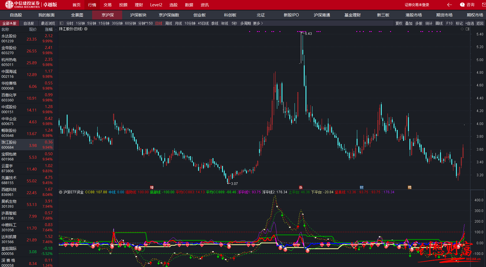The image size is (486, 267).
Task: Switch to the 创业板 market tab
Action: click(x=200, y=15)
